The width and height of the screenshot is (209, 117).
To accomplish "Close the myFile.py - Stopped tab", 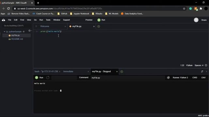I will 117,71.
